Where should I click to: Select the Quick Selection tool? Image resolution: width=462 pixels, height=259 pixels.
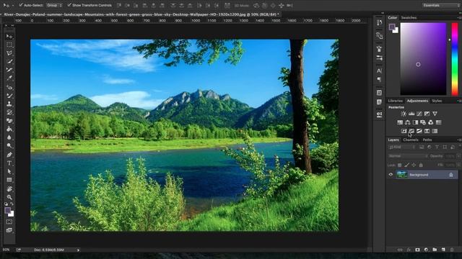click(x=9, y=62)
